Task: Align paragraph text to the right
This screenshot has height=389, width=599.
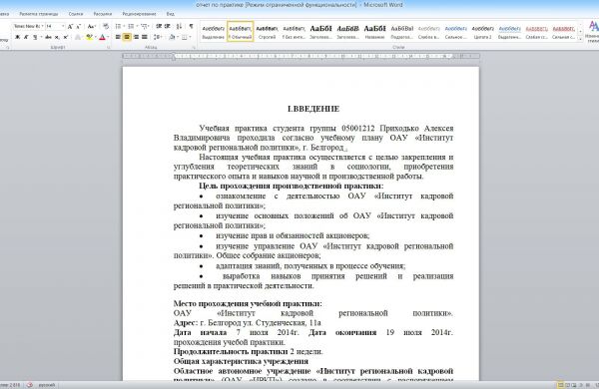Action: tap(136, 37)
